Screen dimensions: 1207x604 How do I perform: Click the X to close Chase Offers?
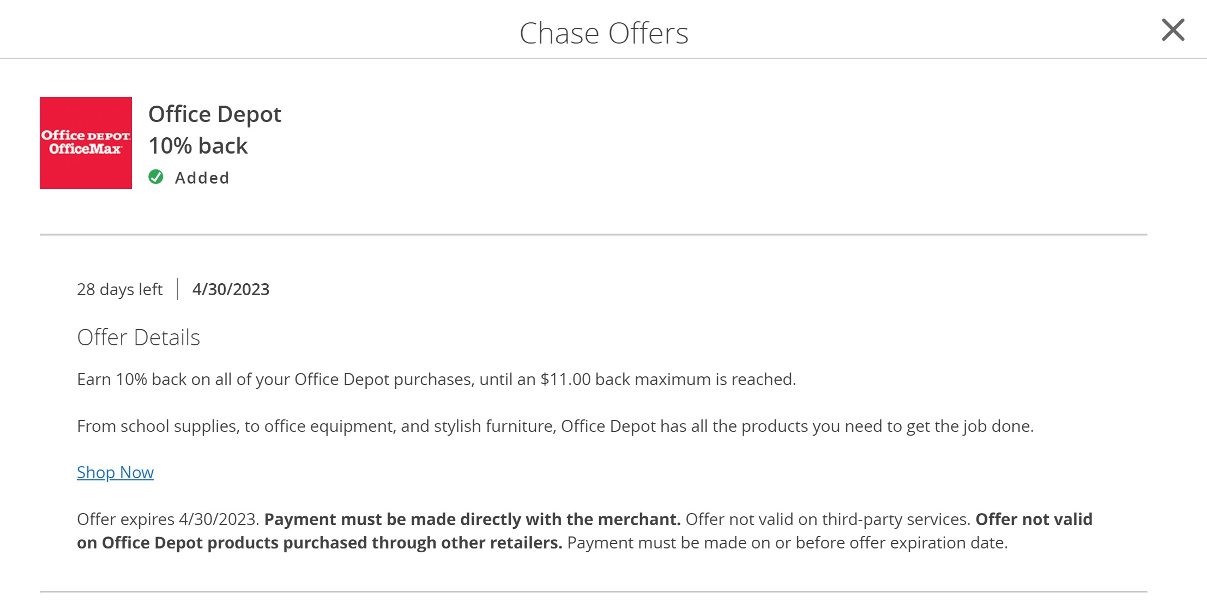pos(1172,30)
